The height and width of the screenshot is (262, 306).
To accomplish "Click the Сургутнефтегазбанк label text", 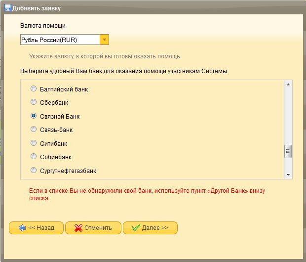I will [x=68, y=171].
